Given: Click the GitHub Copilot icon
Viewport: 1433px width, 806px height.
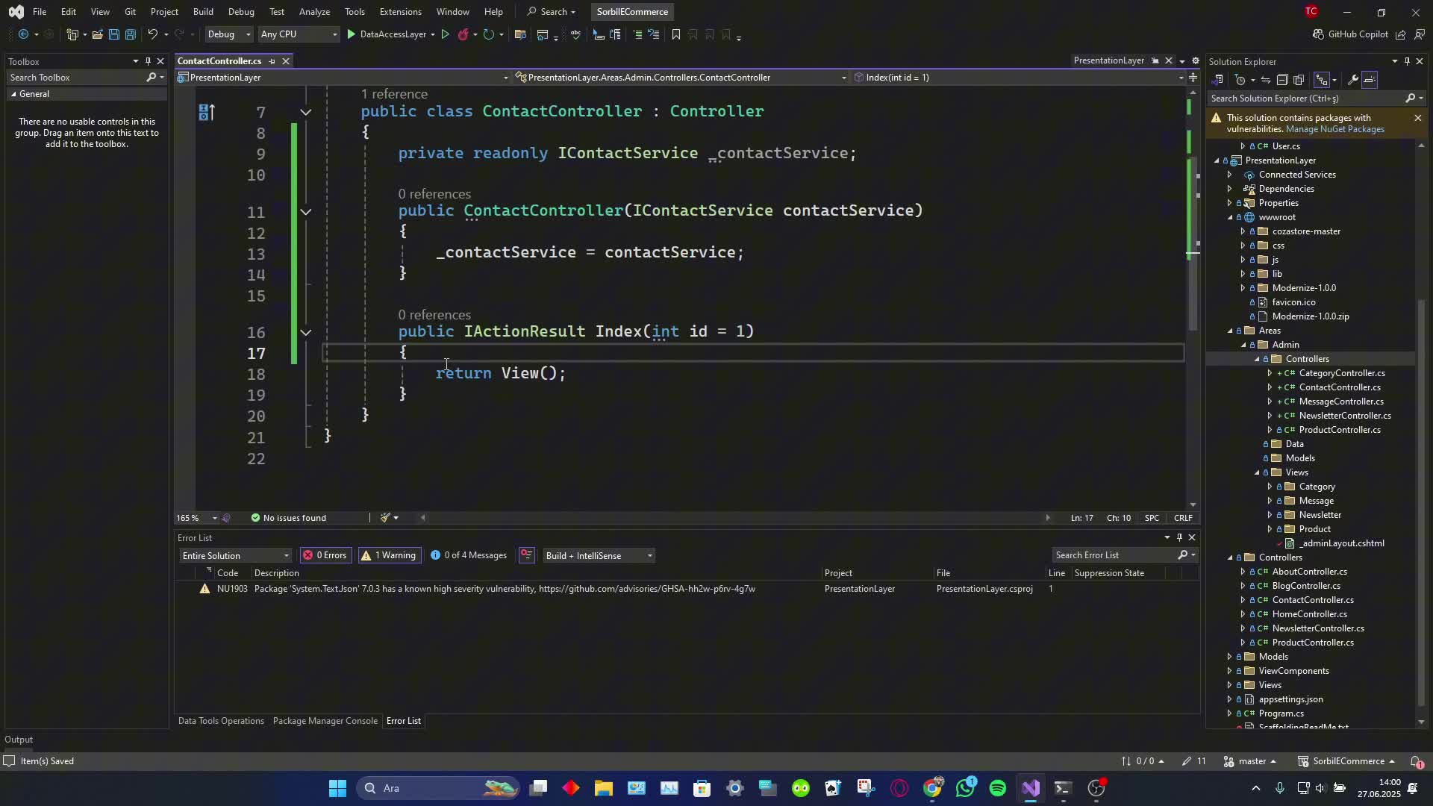Looking at the screenshot, I should (1318, 34).
